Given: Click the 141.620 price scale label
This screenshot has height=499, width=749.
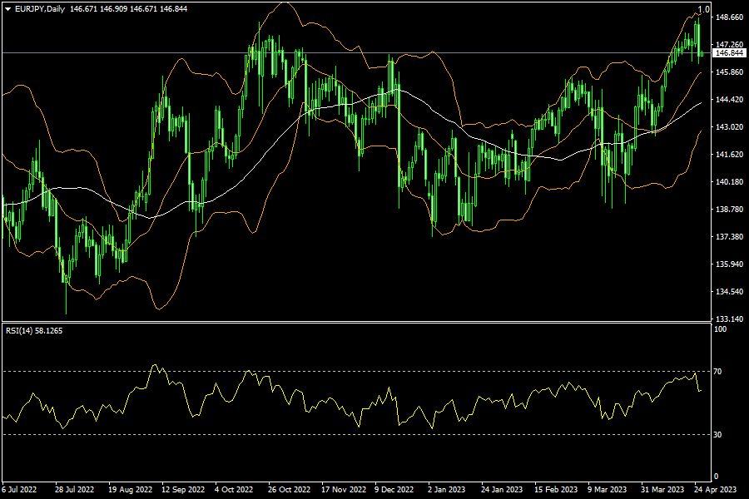Looking at the screenshot, I should coord(729,154).
